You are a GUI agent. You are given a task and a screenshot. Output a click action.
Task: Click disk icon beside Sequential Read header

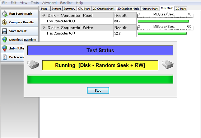pos(44,15)
